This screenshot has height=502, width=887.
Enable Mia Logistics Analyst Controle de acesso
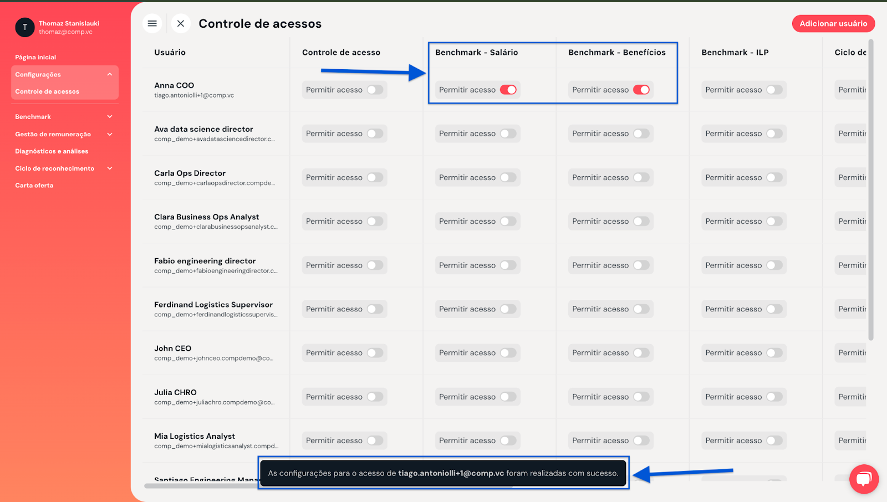point(375,440)
